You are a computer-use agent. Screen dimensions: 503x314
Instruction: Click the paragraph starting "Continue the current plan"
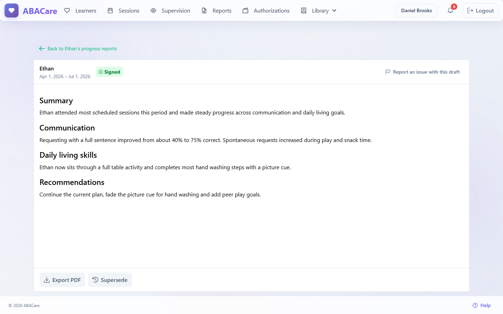[x=150, y=194]
